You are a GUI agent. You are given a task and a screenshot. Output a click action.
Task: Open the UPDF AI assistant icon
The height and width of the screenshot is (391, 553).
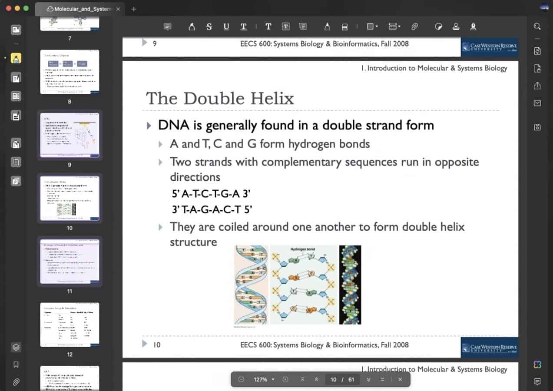pos(537,364)
